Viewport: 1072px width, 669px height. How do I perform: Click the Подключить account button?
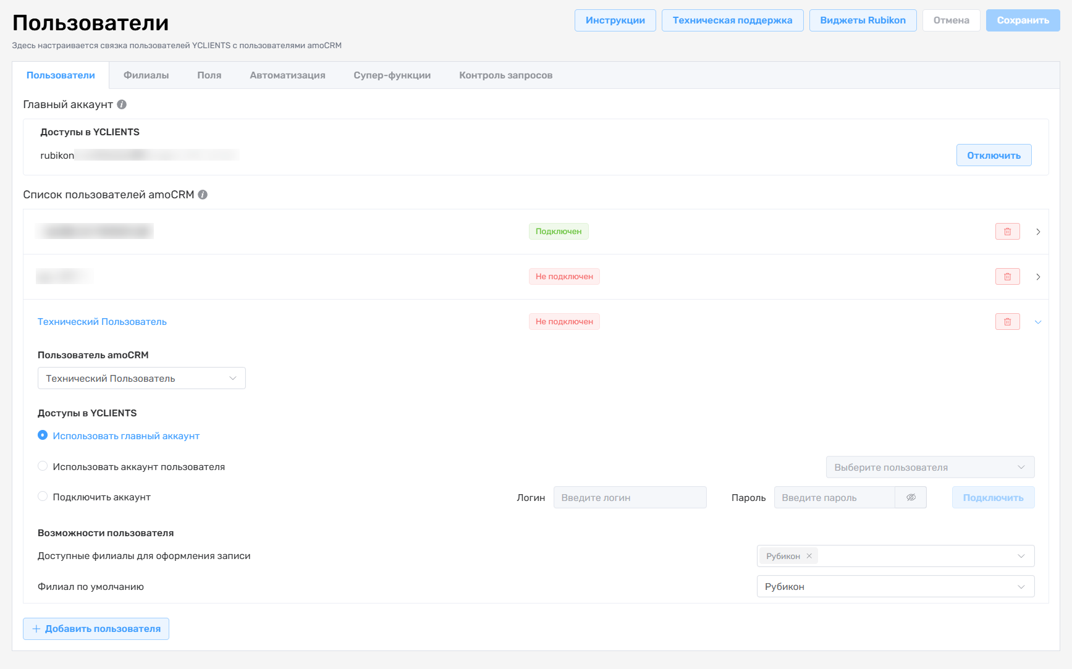pyautogui.click(x=993, y=497)
